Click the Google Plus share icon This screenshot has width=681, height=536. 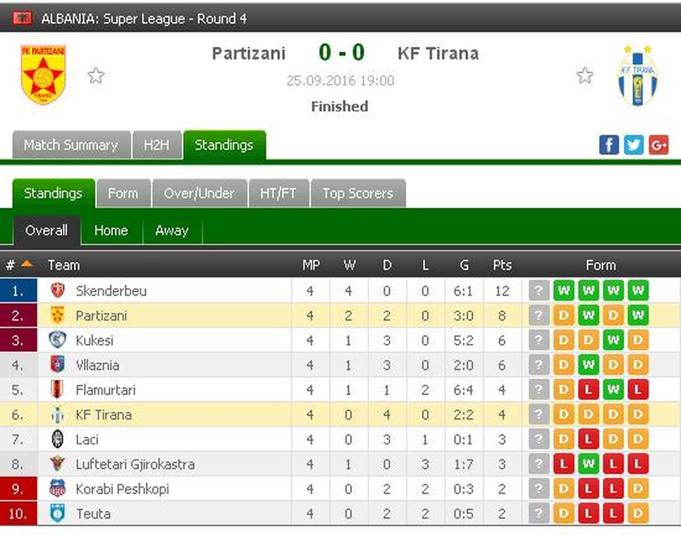[659, 144]
